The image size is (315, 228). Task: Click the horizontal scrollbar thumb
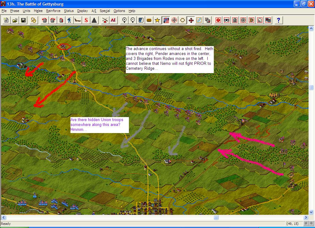(x=216, y=217)
